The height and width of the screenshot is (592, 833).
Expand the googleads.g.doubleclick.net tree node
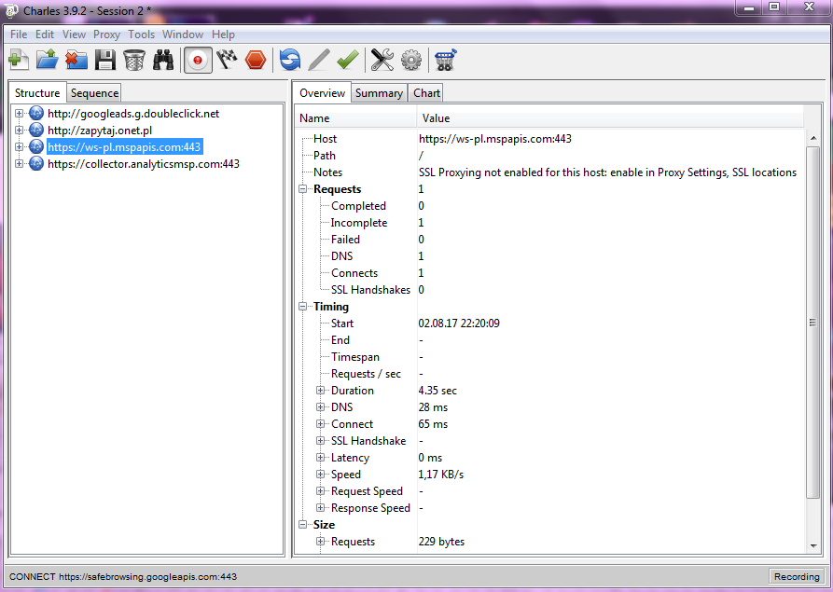pyautogui.click(x=19, y=114)
